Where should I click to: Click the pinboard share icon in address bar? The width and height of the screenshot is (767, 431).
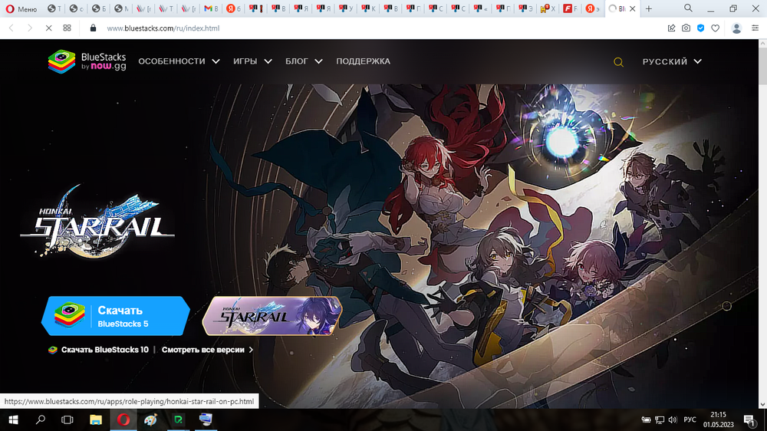coord(671,28)
